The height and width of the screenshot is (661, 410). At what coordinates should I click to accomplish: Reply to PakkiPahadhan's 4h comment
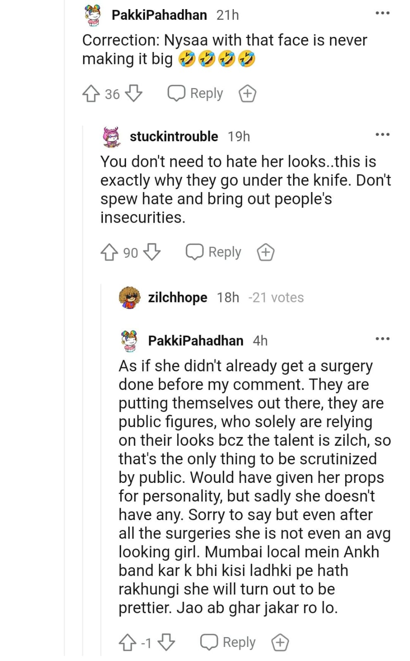(228, 642)
